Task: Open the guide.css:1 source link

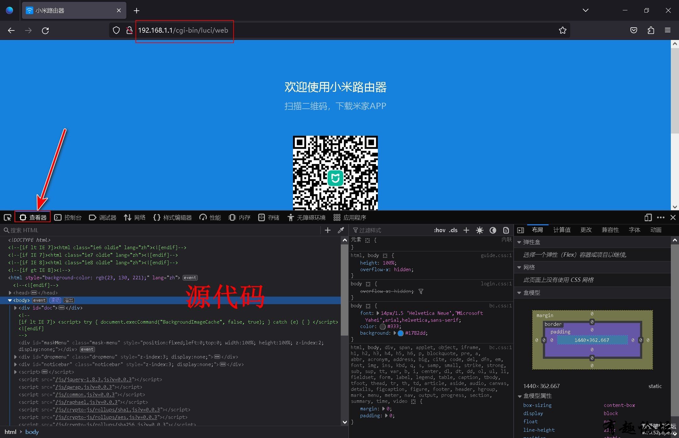Action: pos(496,255)
